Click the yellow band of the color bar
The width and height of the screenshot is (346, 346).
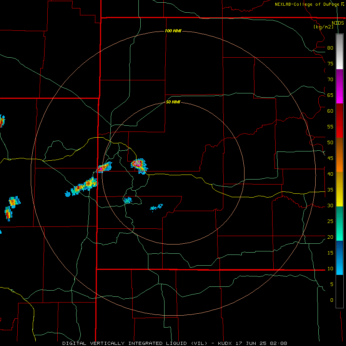[x=339, y=189]
